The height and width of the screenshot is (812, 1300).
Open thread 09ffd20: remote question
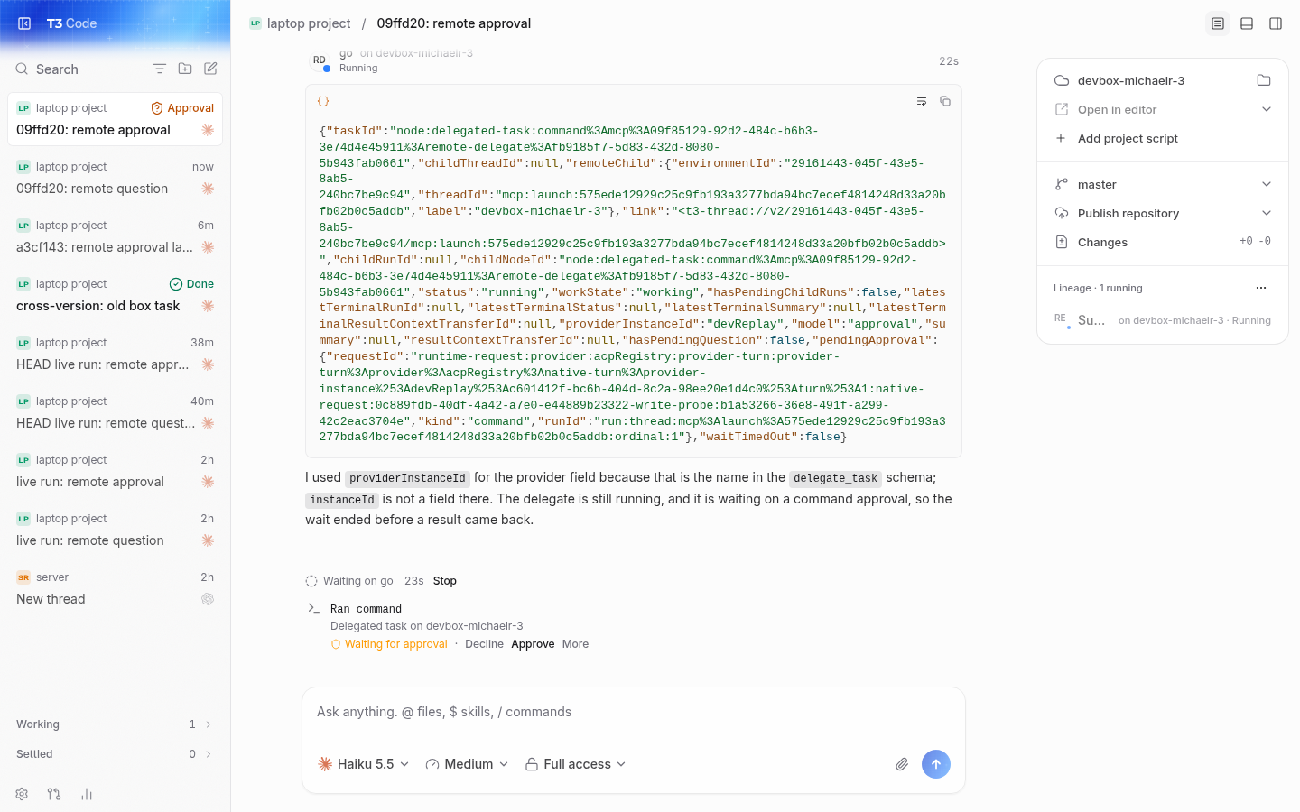point(115,178)
